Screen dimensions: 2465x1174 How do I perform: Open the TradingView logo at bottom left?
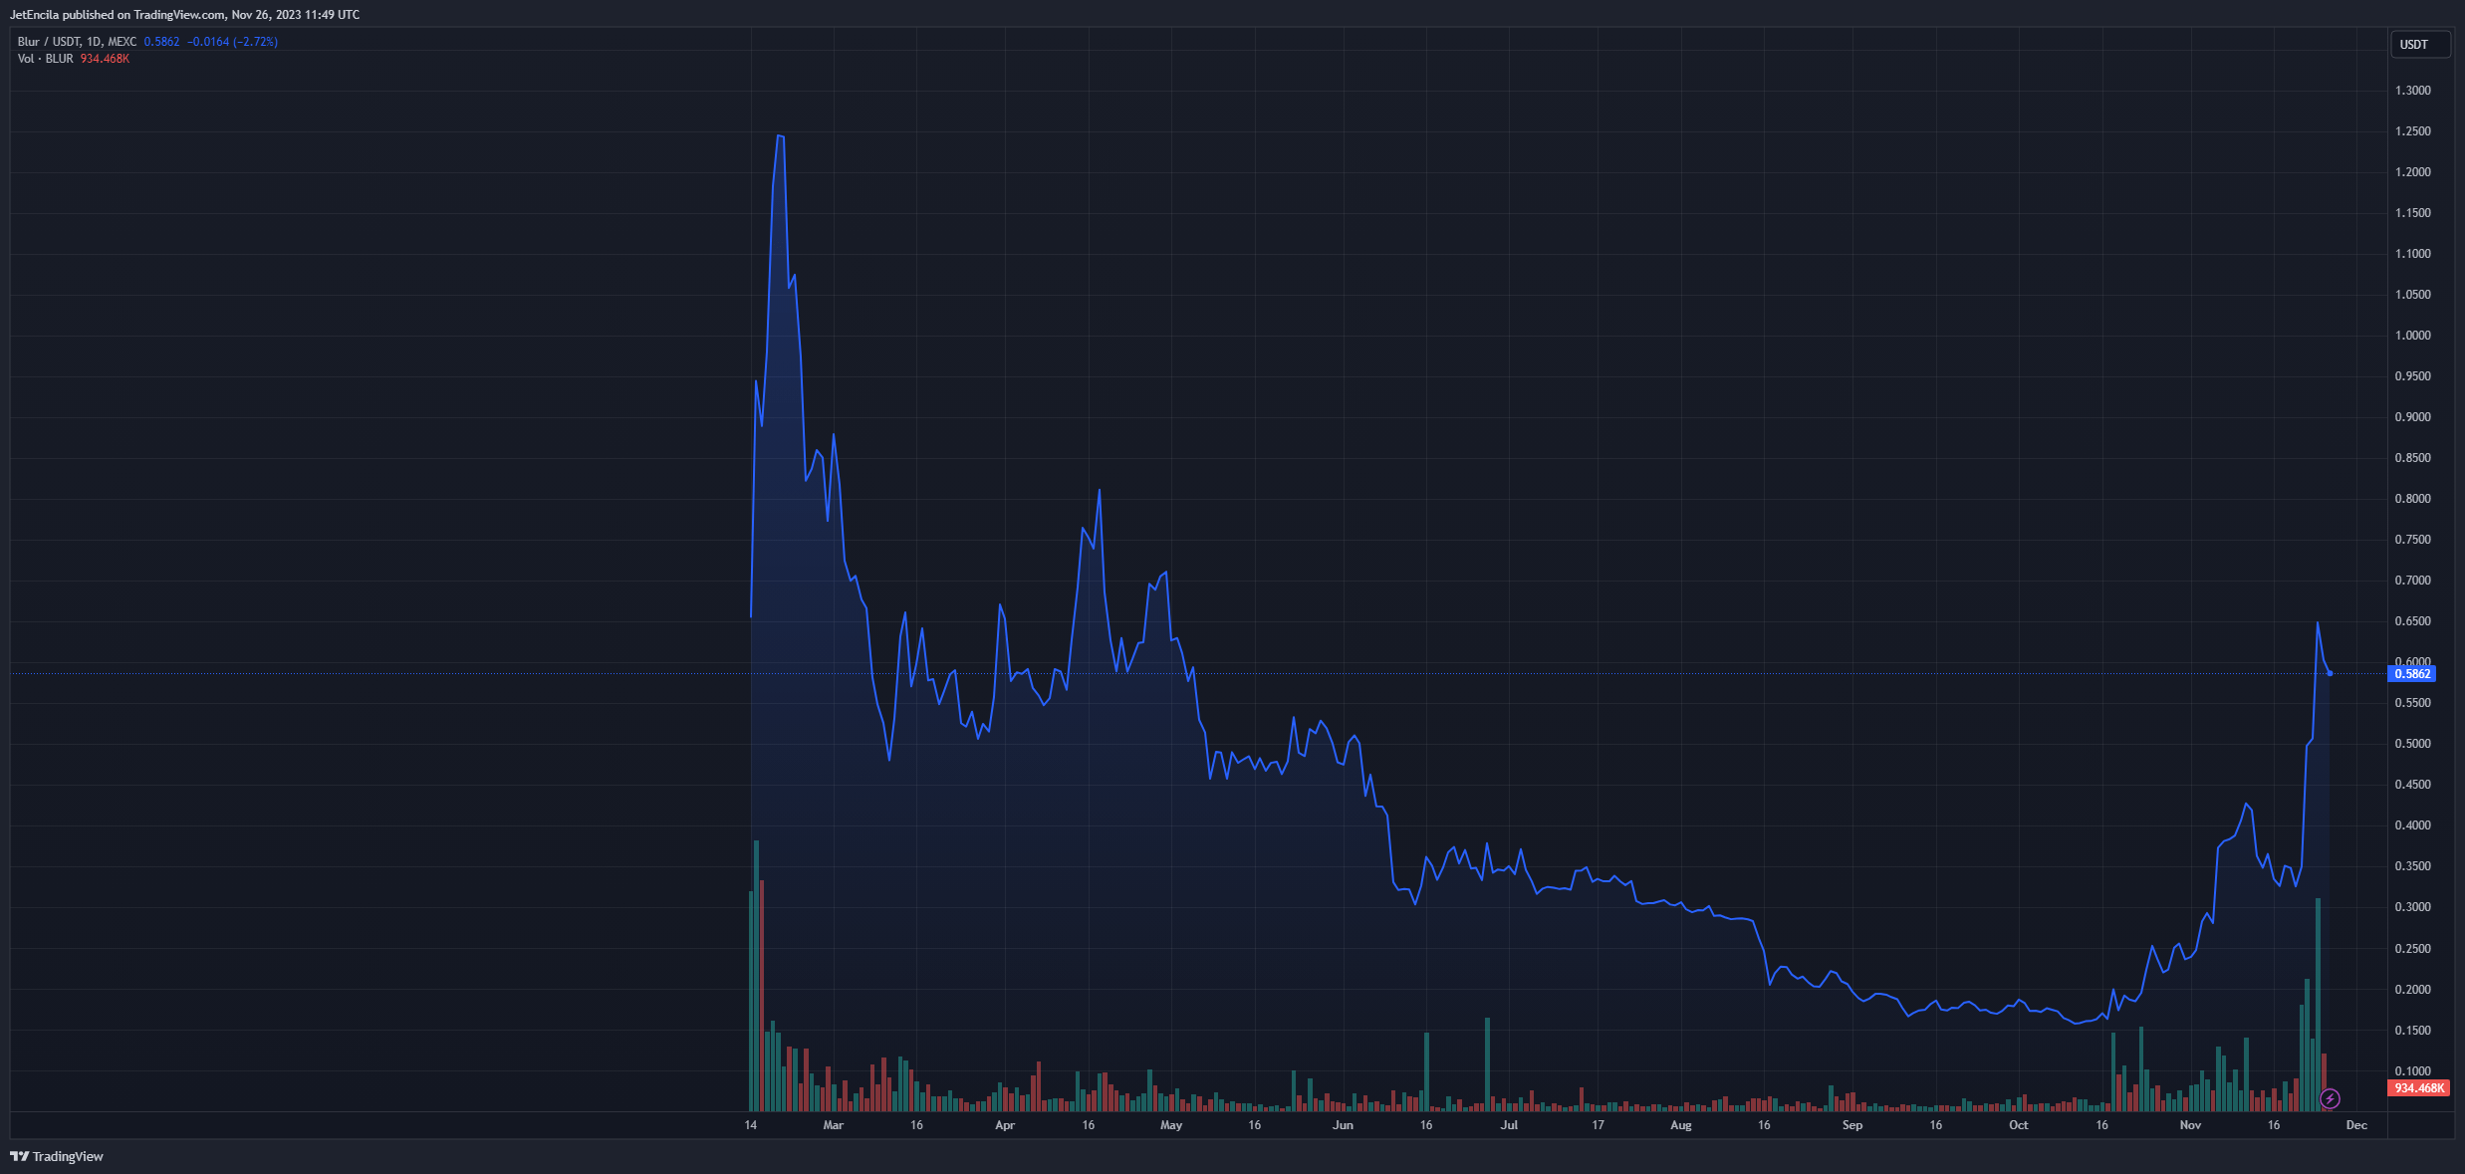(x=57, y=1156)
